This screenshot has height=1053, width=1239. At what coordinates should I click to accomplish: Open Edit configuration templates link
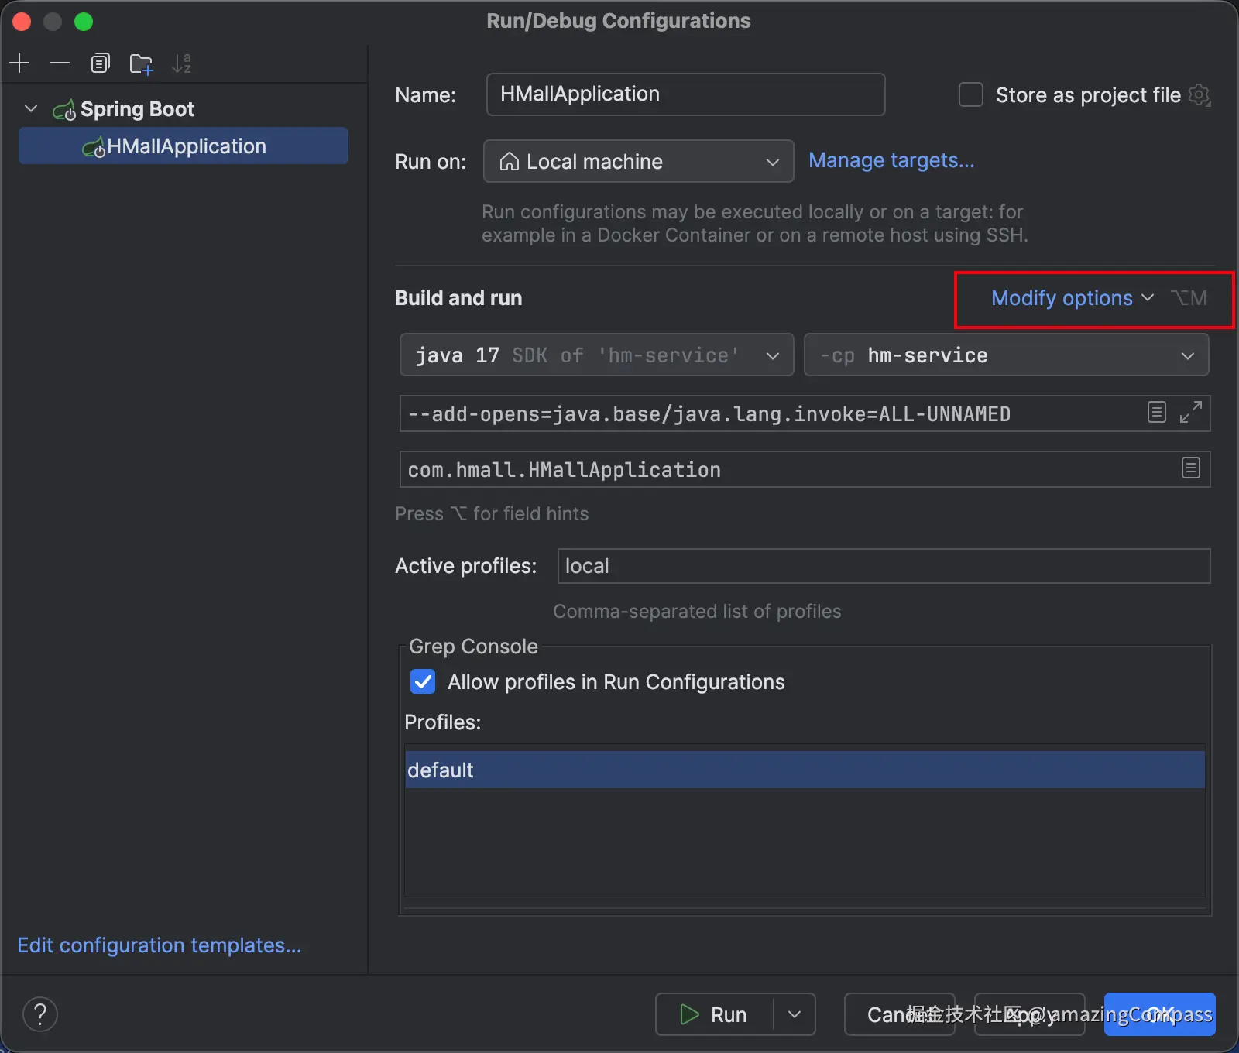pyautogui.click(x=160, y=945)
